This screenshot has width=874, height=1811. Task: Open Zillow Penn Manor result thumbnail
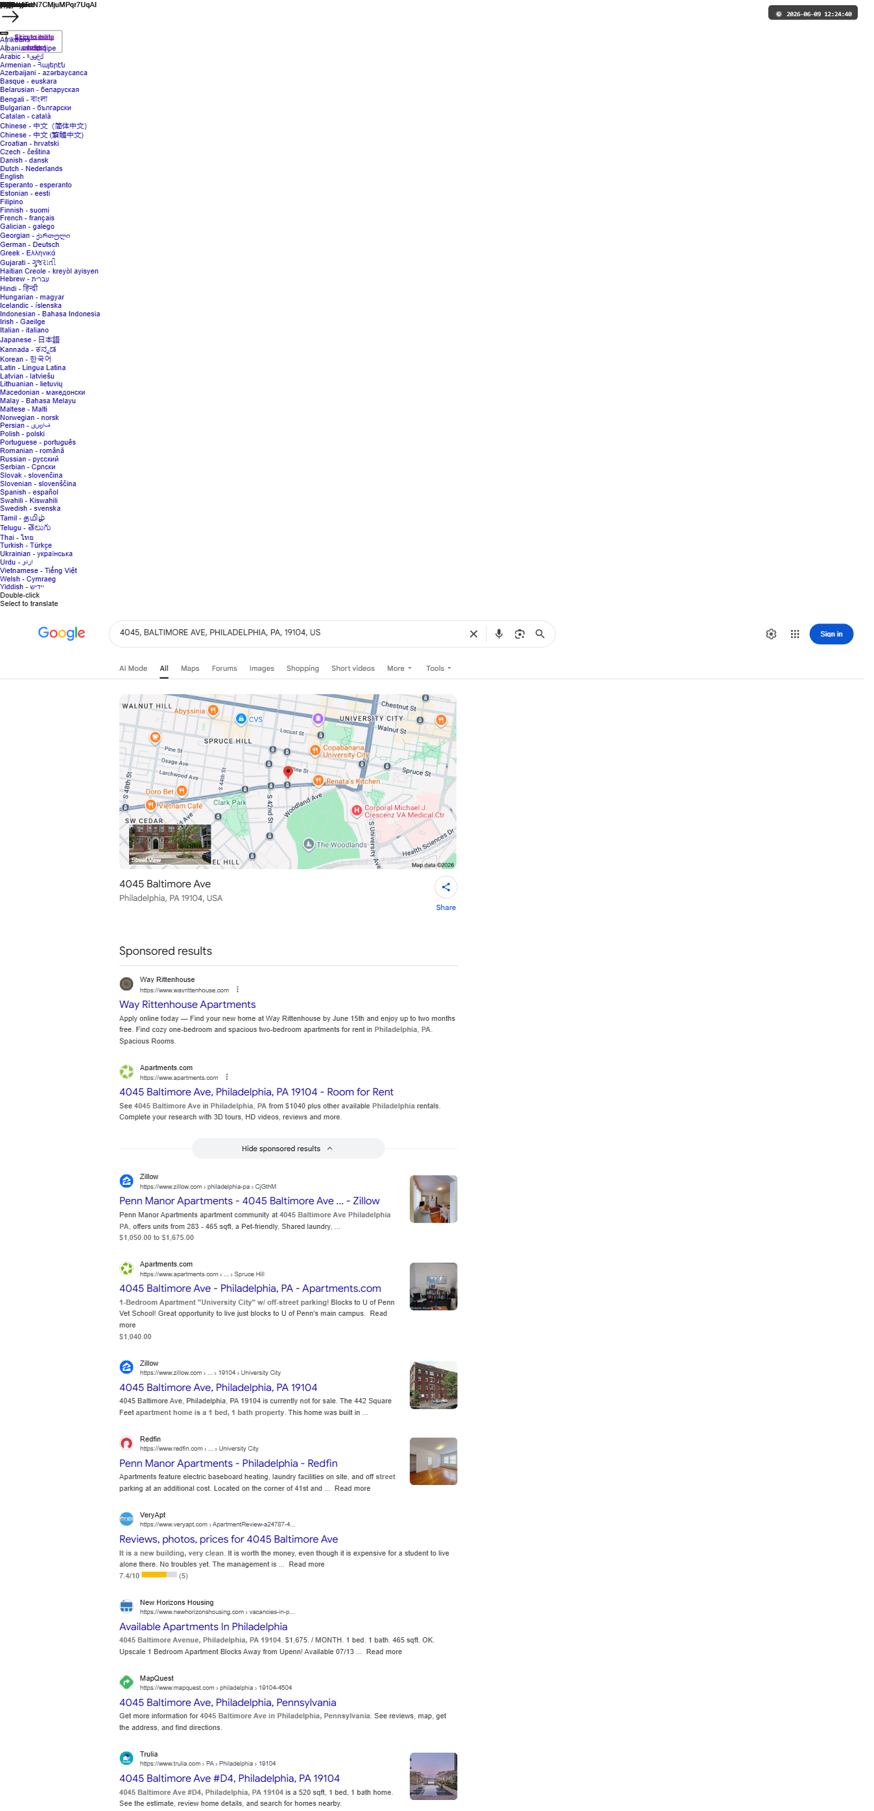(x=433, y=1198)
